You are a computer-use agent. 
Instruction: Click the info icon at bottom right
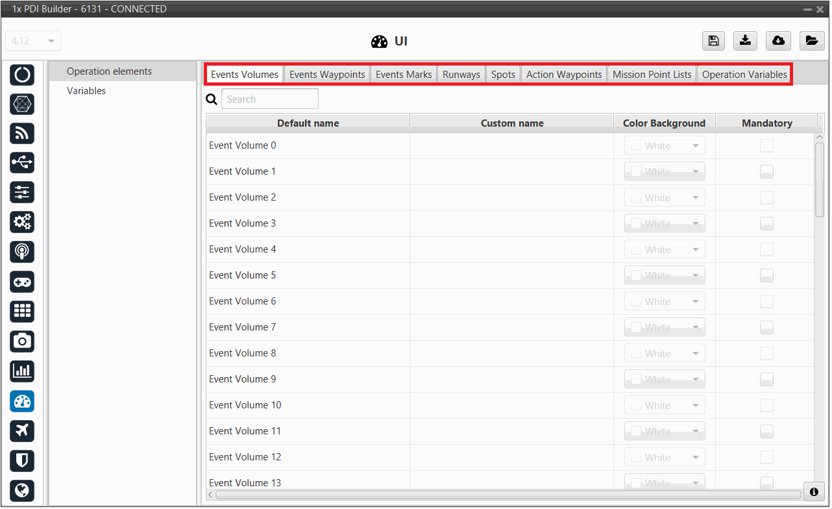coord(814,492)
